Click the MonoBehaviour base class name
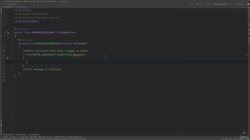This screenshot has height=140, width=250. (67, 32)
